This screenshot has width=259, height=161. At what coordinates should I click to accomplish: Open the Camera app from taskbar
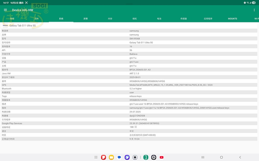(x=135, y=157)
